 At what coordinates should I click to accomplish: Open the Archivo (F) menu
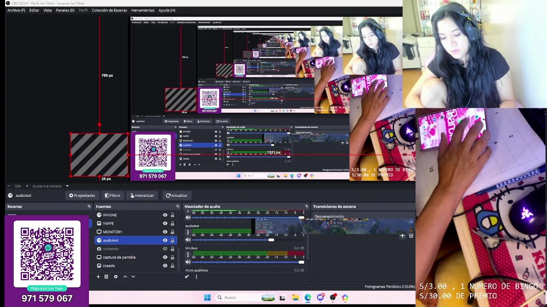click(16, 10)
